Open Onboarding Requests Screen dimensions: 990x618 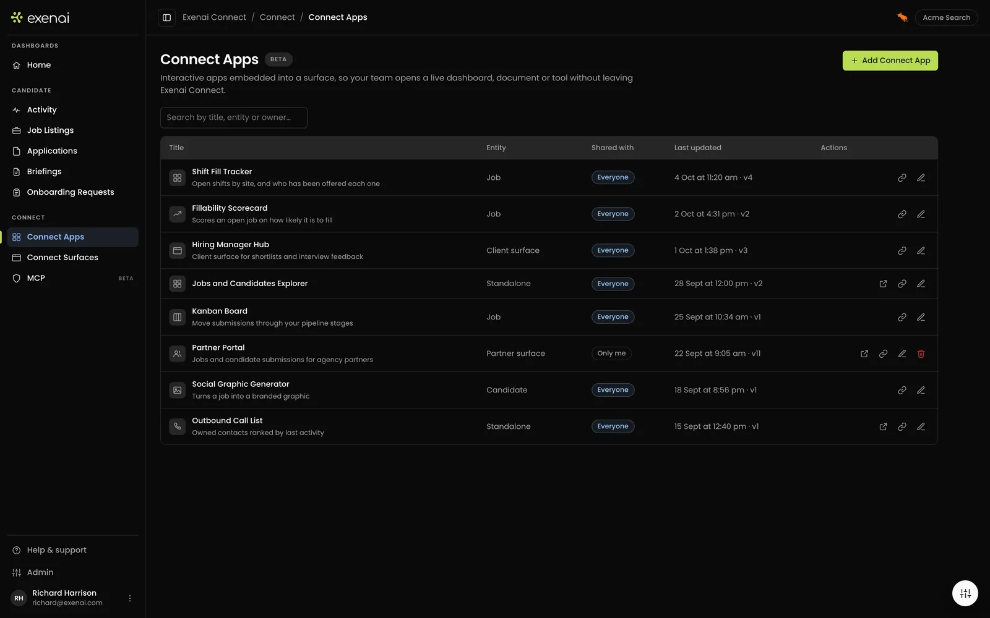(x=73, y=192)
